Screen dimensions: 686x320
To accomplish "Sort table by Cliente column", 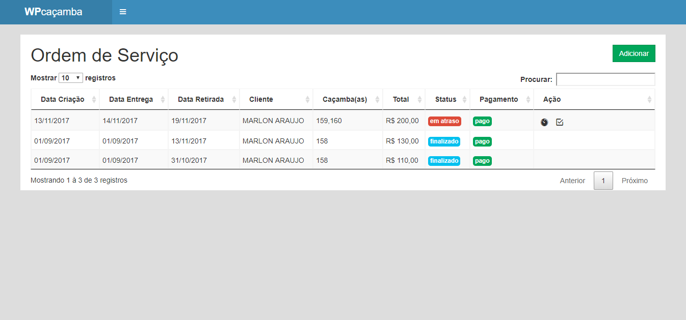I will point(261,99).
